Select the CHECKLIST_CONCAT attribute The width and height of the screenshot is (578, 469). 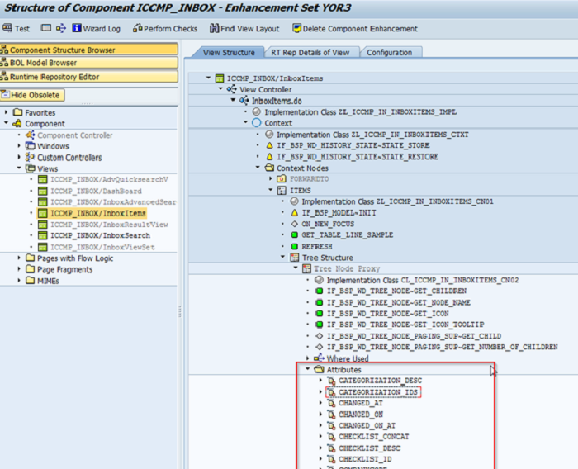tap(374, 437)
